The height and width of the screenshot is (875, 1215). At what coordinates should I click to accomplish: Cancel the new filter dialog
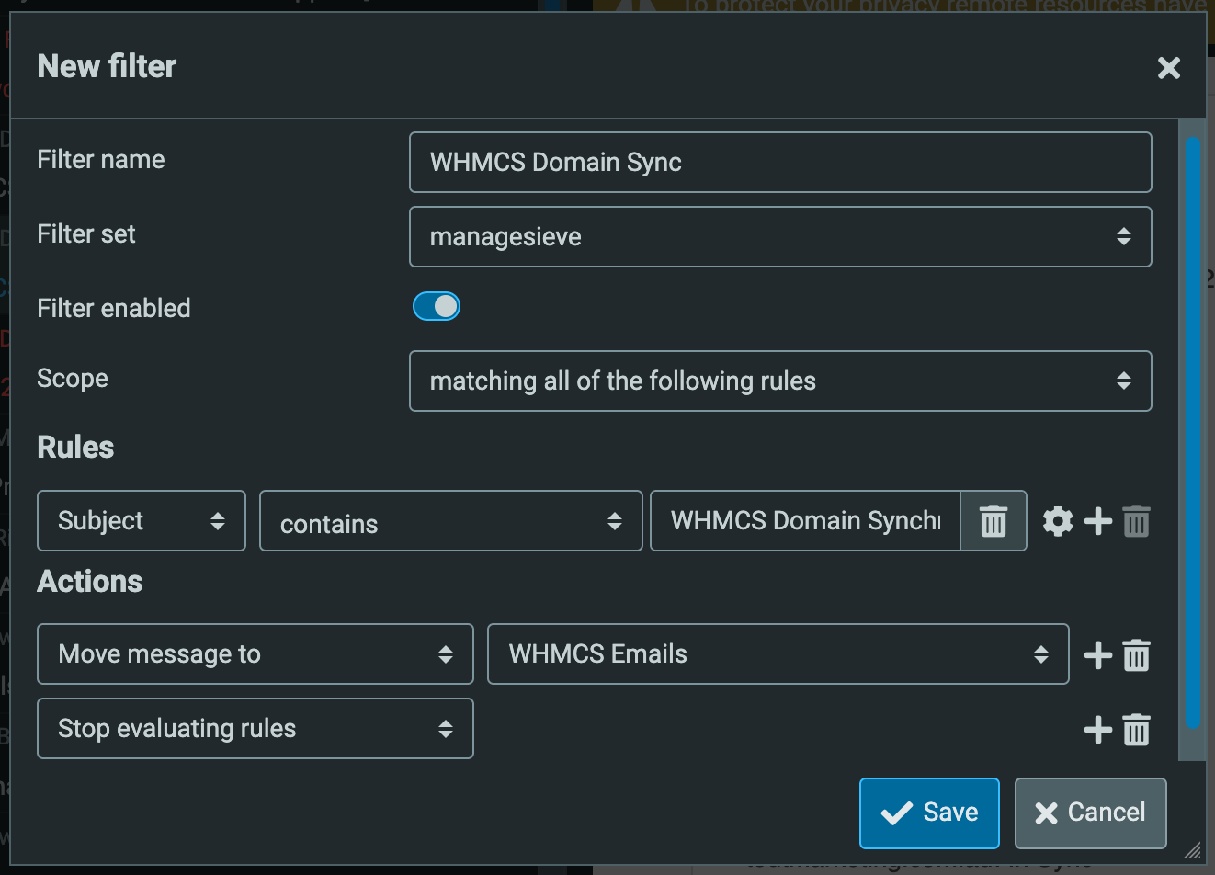click(x=1090, y=812)
